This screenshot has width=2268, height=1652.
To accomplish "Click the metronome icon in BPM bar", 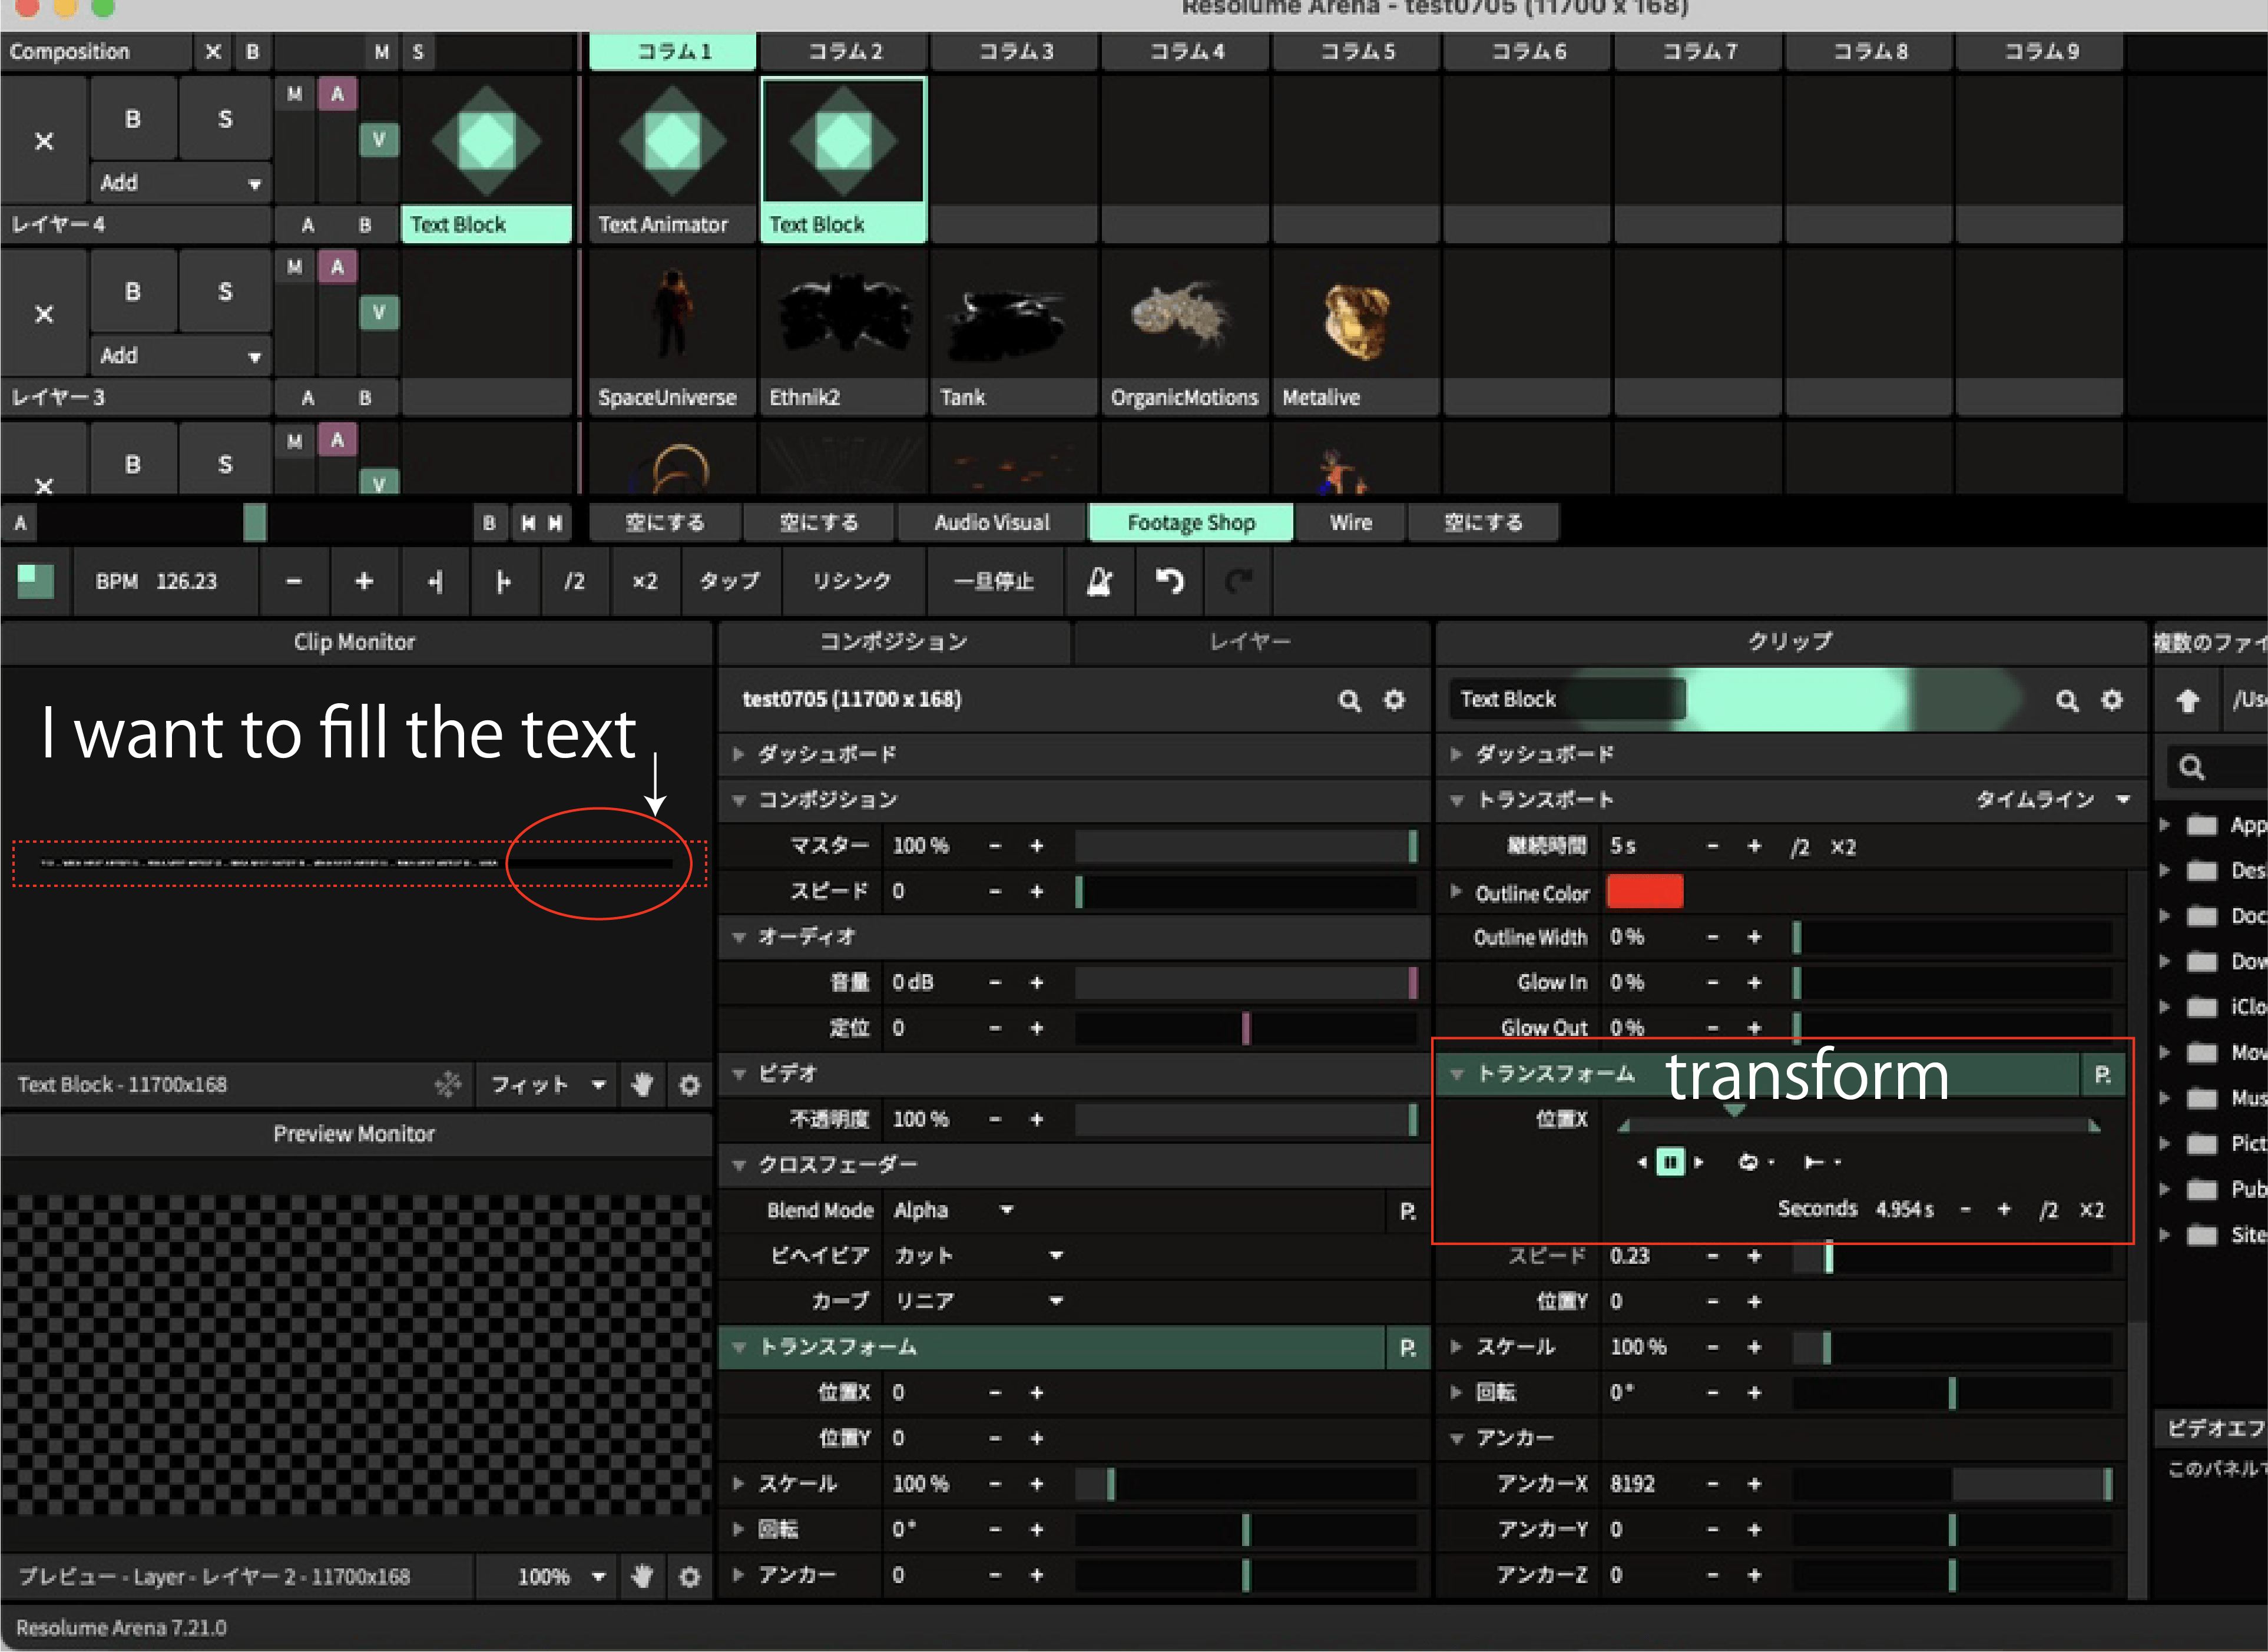I will 1099,582.
